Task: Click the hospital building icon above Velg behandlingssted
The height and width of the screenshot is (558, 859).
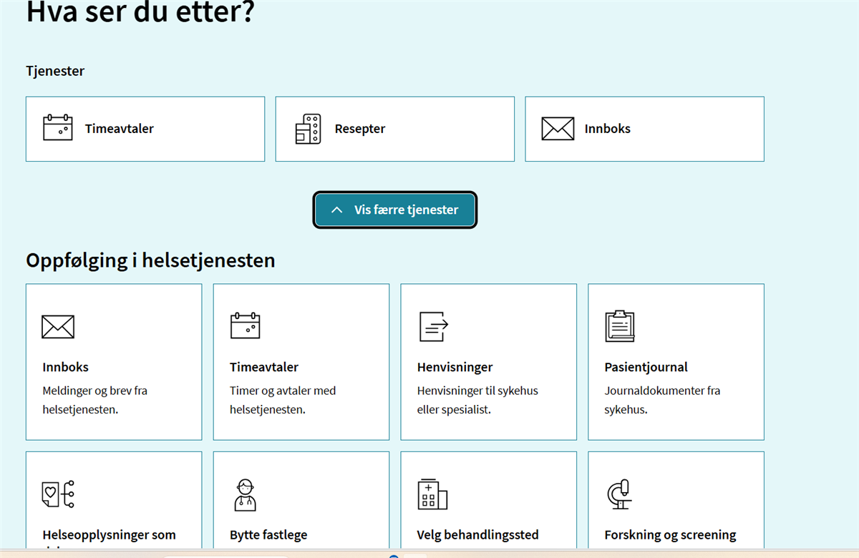Action: 432,494
